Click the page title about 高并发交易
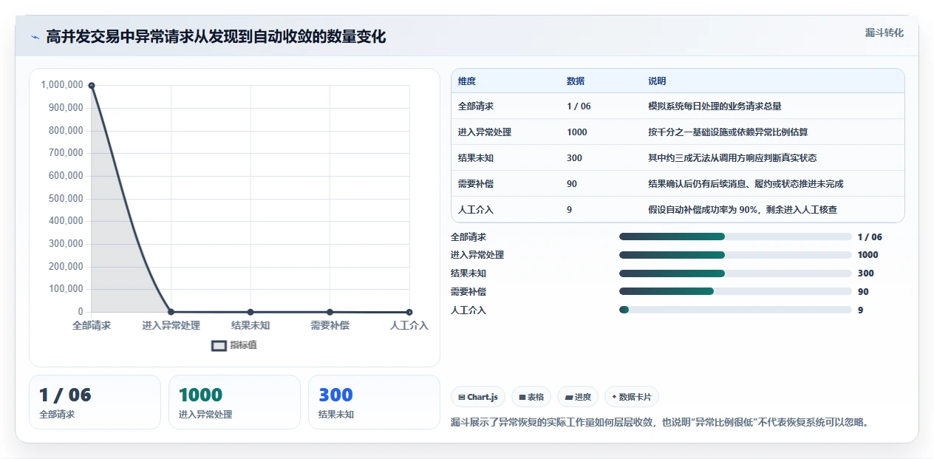Image resolution: width=934 pixels, height=459 pixels. point(216,37)
